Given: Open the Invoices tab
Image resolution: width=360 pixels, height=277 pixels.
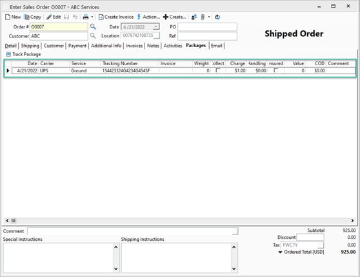Looking at the screenshot, I should [x=134, y=46].
